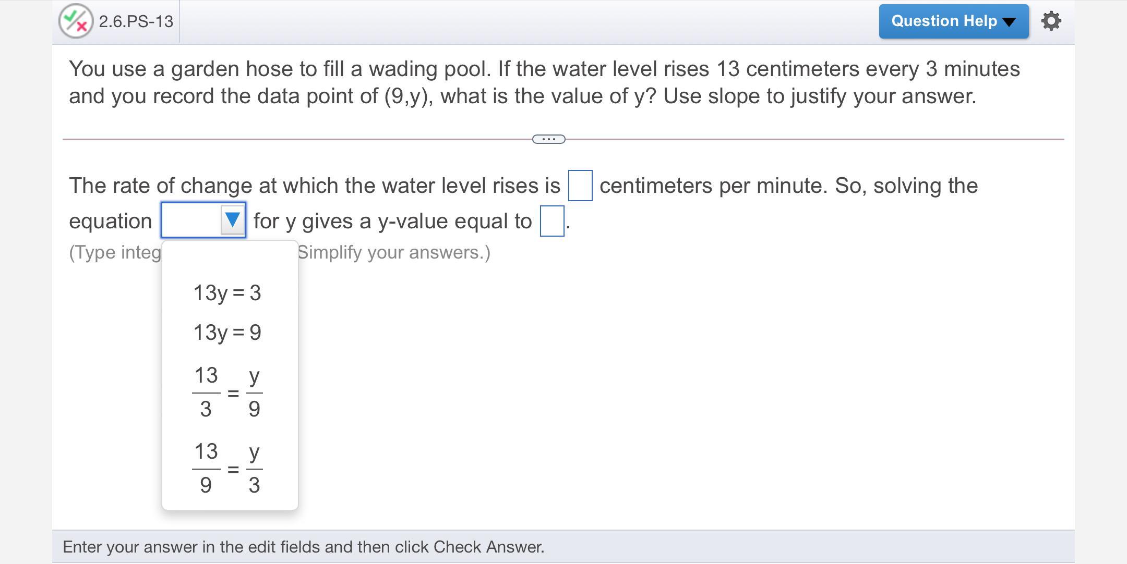
Task: Click the 'for y gives a y-value equal to' text
Action: (x=392, y=221)
